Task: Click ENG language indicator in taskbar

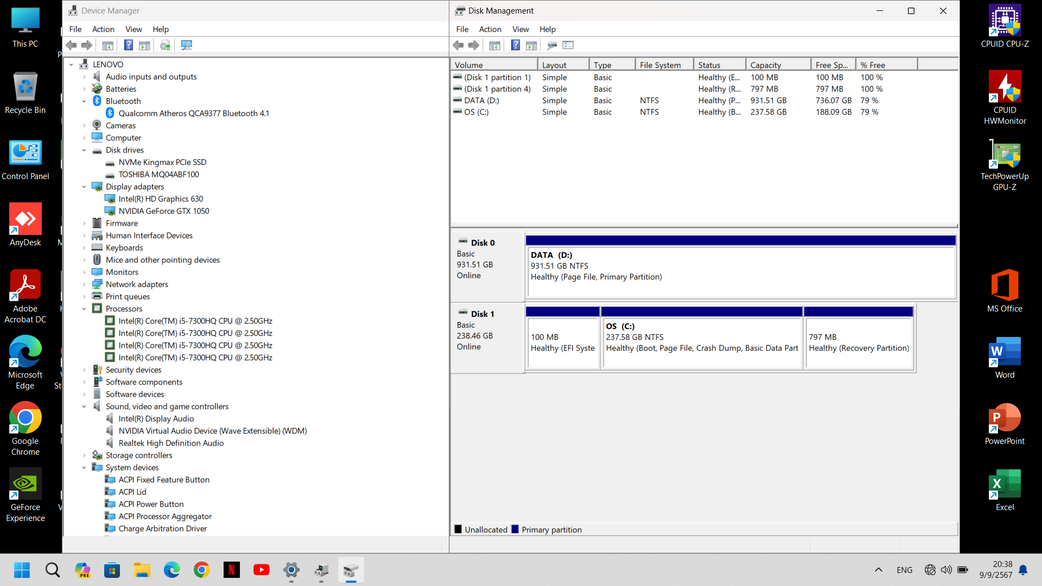Action: pos(905,570)
